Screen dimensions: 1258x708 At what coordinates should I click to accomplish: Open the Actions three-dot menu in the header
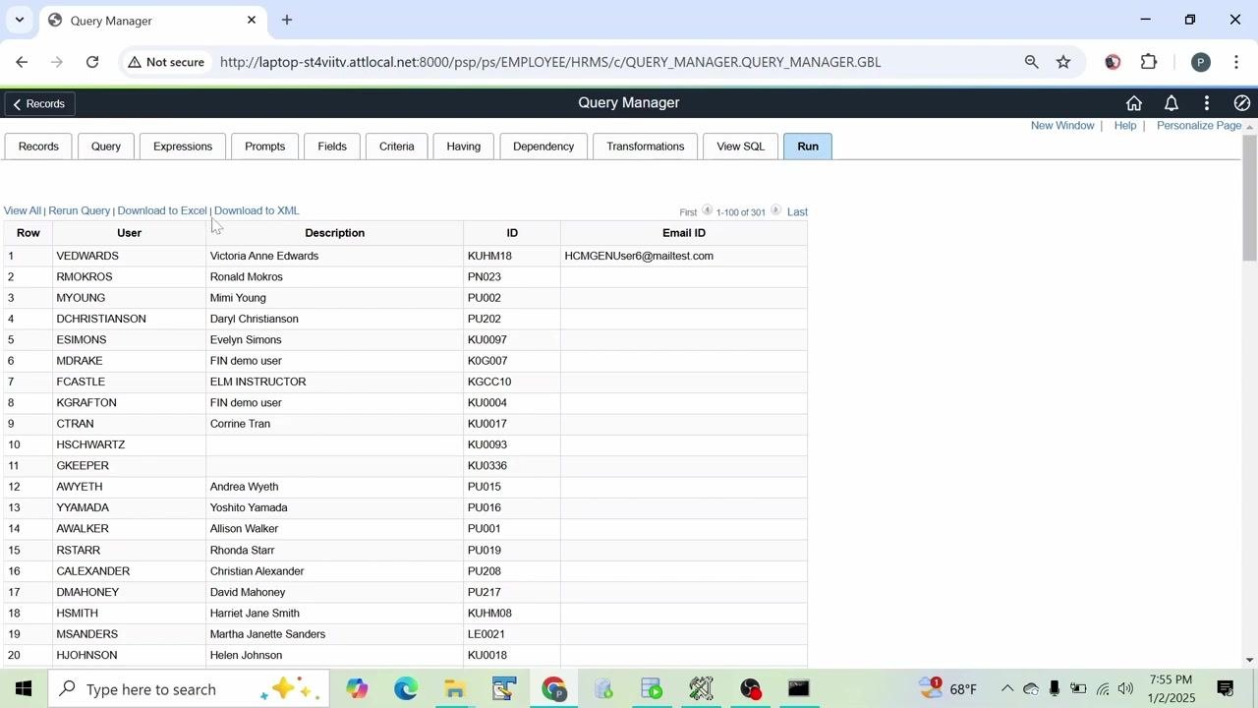click(1207, 103)
